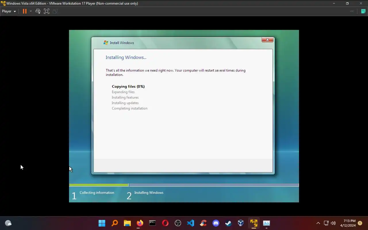368x230 pixels.
Task: Click the double-arrow collapse icon near the toolbar's right end
Action: point(352,11)
